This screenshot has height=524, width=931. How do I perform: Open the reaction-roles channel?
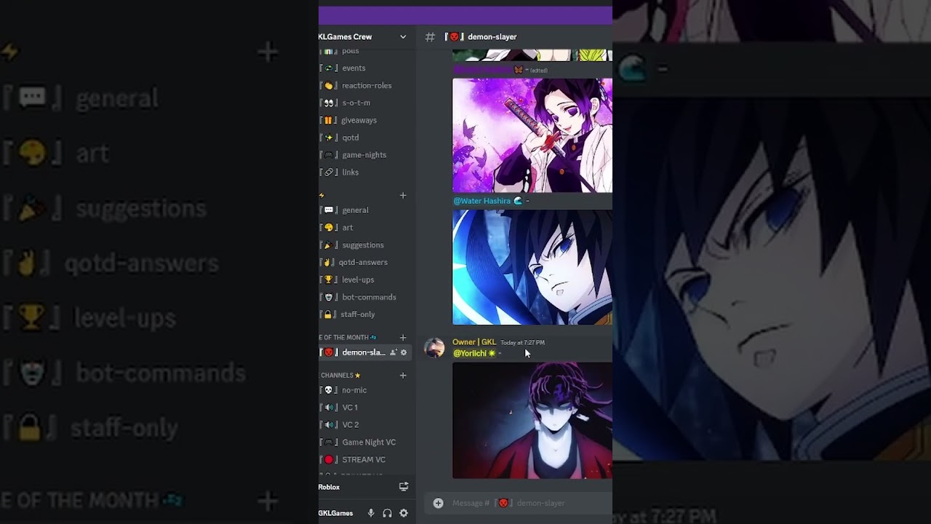click(367, 85)
